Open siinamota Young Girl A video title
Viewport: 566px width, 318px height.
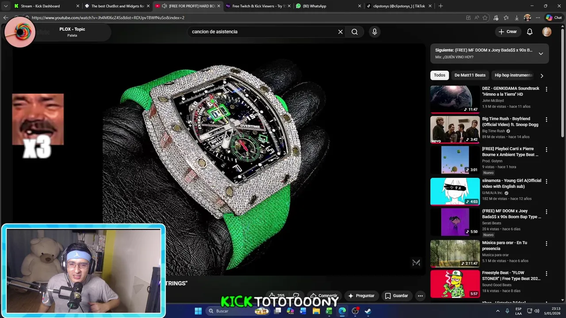coord(511,183)
